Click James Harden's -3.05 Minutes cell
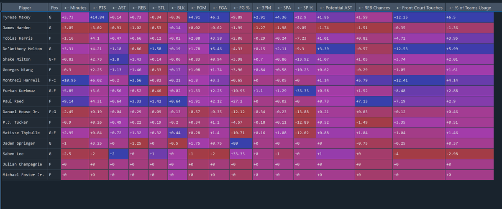The width and height of the screenshot is (502, 209). [x=75, y=28]
